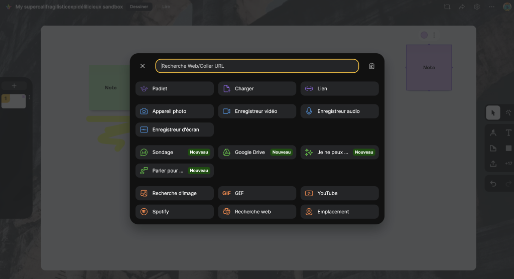Click the present slideshow icon in header

tap(447, 7)
